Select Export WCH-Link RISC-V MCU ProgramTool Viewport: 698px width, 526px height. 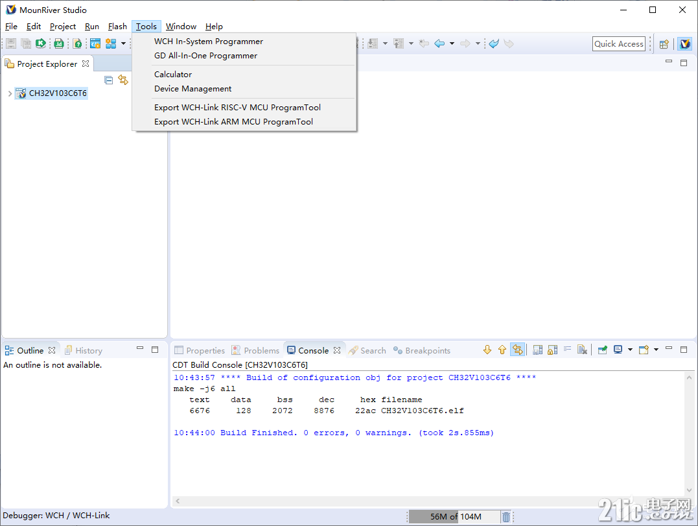click(x=244, y=107)
